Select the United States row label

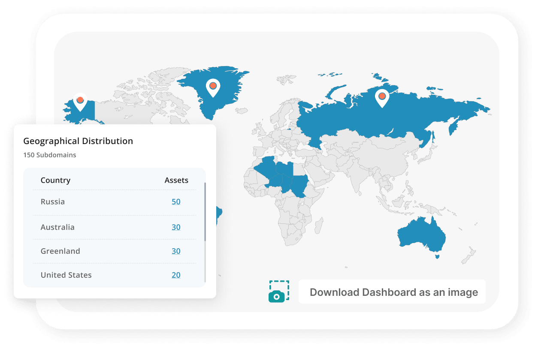[x=66, y=275]
